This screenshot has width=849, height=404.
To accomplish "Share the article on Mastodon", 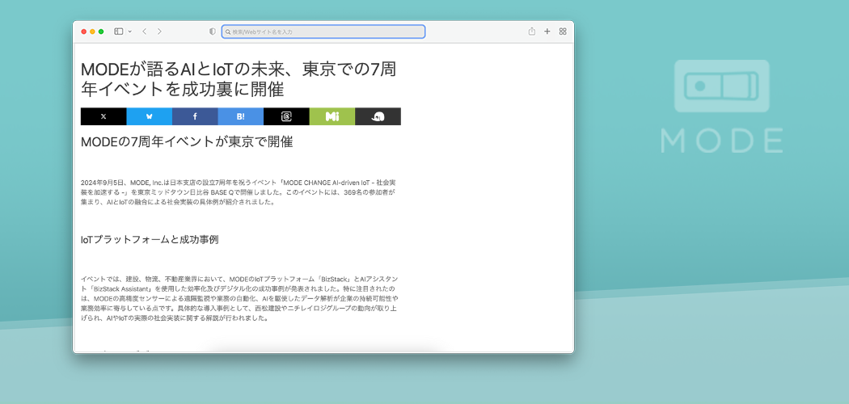I will (378, 116).
